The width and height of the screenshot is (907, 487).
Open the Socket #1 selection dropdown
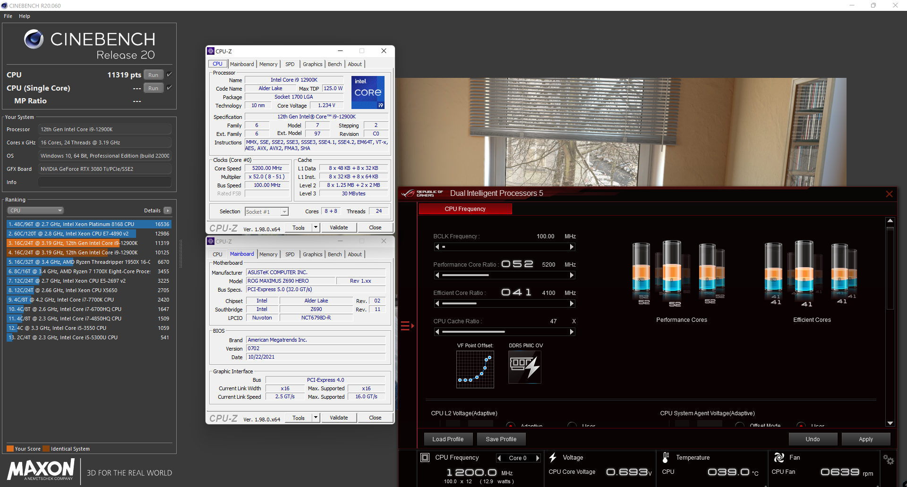267,212
